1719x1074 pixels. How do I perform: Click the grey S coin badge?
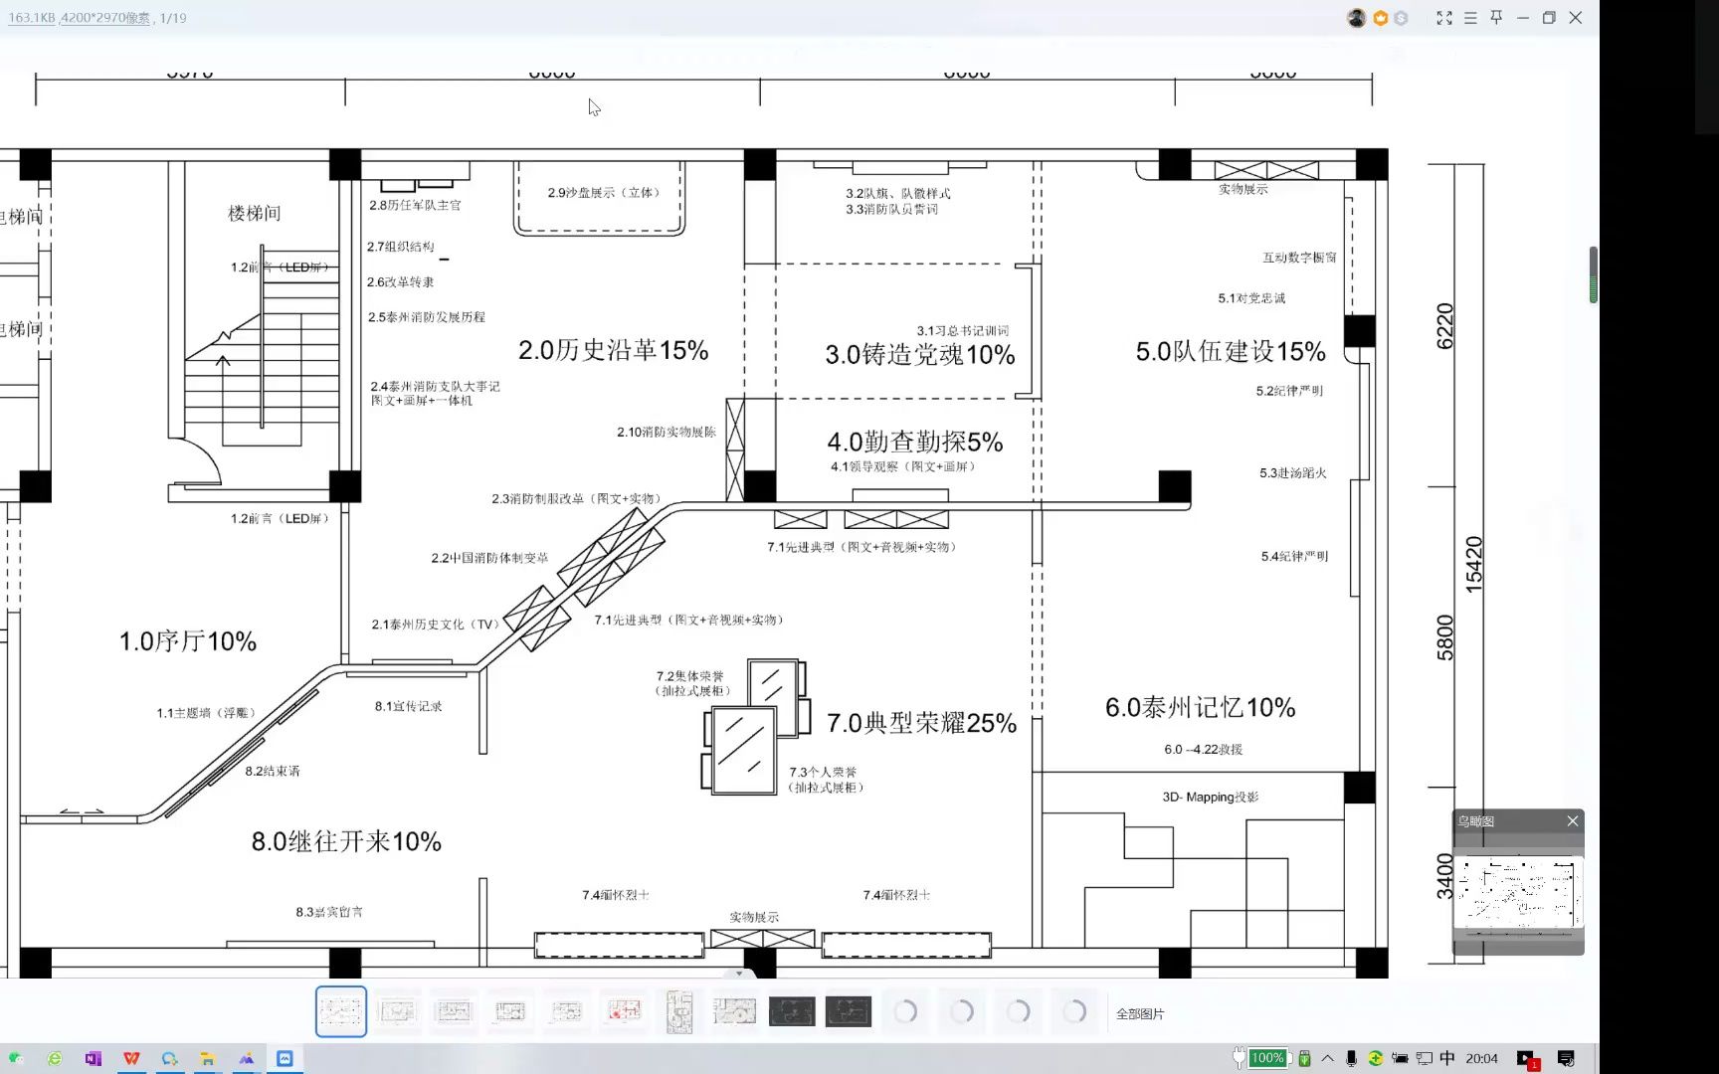pyautogui.click(x=1401, y=18)
